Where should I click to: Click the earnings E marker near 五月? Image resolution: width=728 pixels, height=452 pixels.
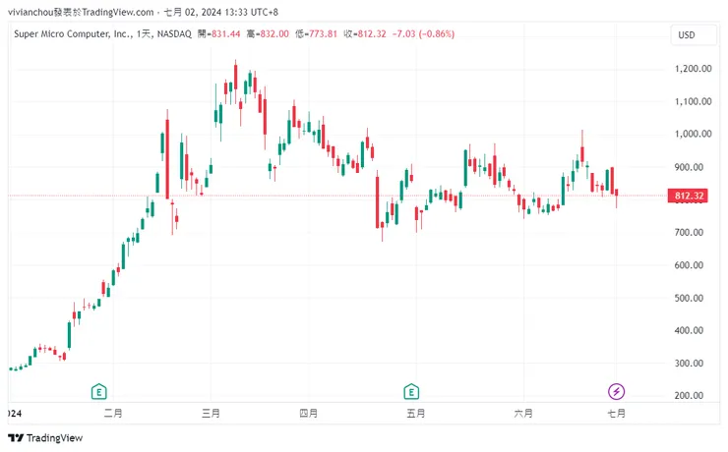tap(412, 391)
